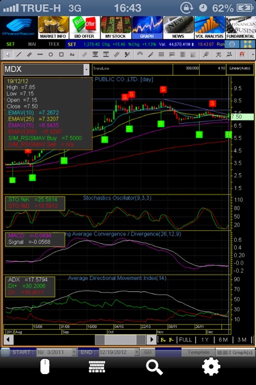Select the parallel lines drawing tool
The image size is (256, 385).
click(x=29, y=55)
